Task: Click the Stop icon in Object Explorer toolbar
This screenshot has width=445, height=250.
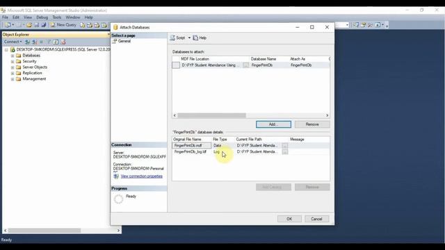Action: pyautogui.click(x=42, y=42)
